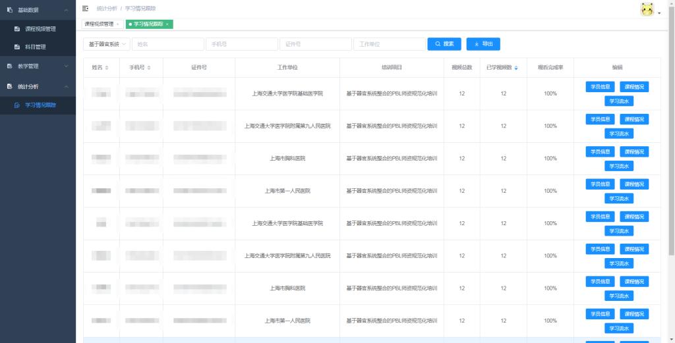Focus the 手机号 search input field
The width and height of the screenshot is (675, 343).
242,44
